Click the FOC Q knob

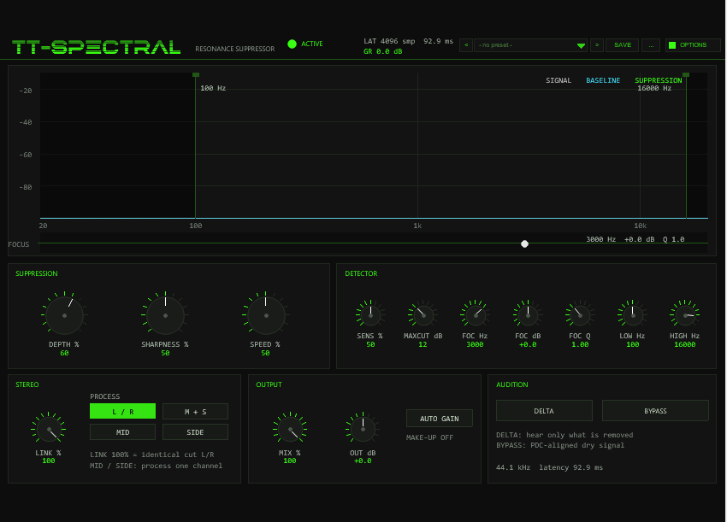580,315
